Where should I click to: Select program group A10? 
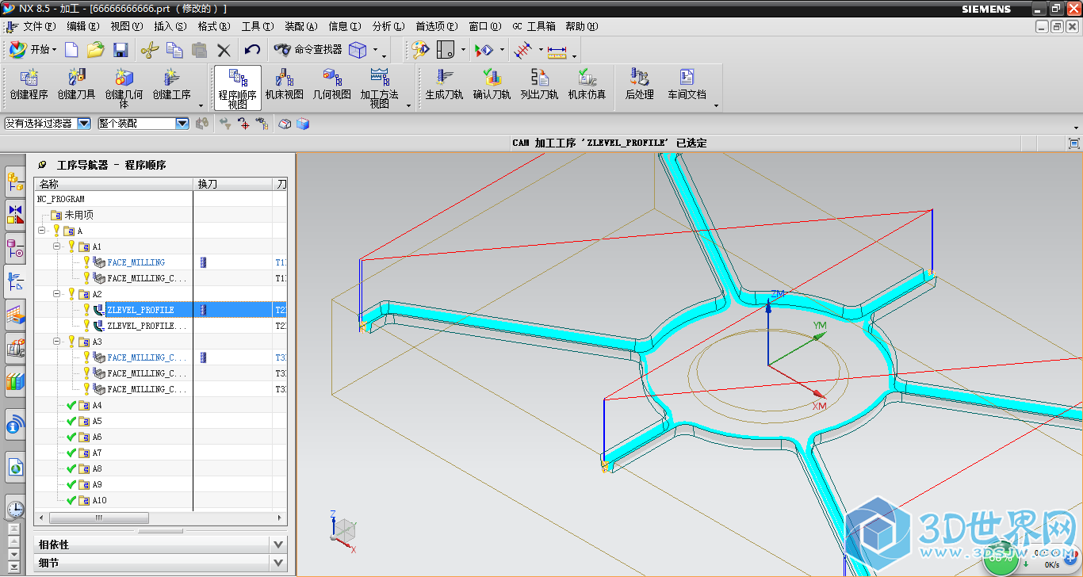[99, 500]
